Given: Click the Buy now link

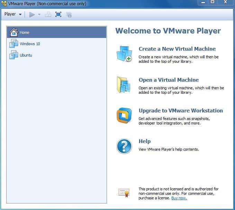Looking at the screenshot, I should tap(179, 198).
